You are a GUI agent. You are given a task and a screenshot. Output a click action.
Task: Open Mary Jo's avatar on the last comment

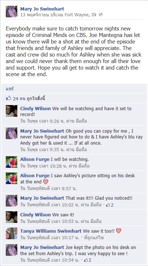pos(12,250)
